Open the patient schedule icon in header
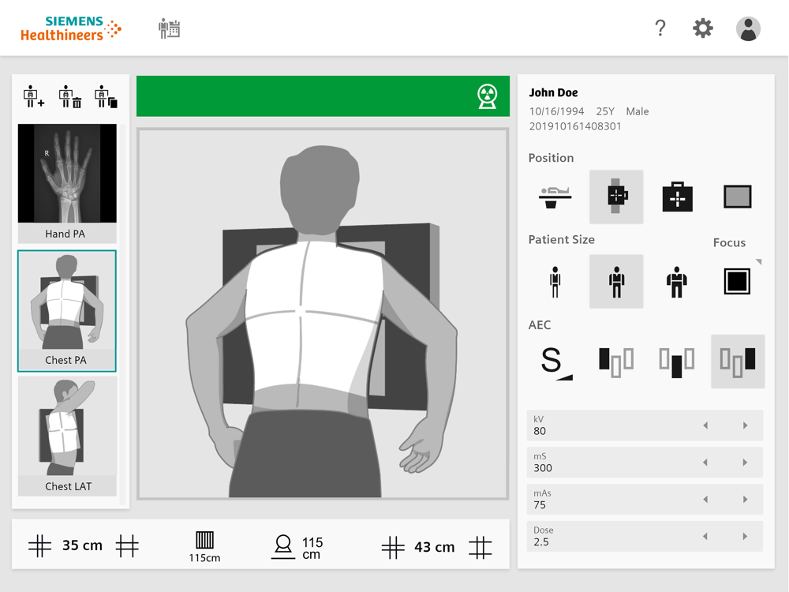The image size is (789, 592). (170, 28)
